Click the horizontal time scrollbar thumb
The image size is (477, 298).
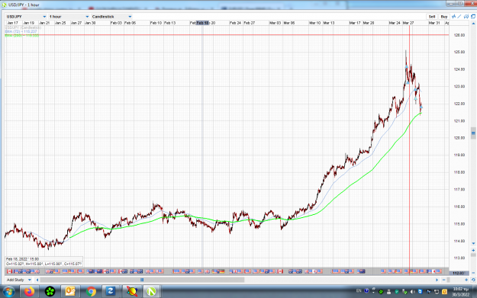(142, 280)
